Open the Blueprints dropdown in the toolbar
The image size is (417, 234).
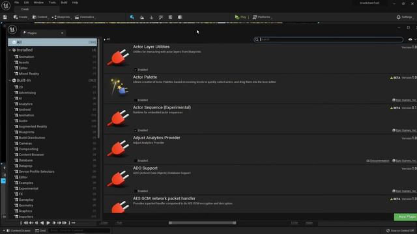(61, 18)
